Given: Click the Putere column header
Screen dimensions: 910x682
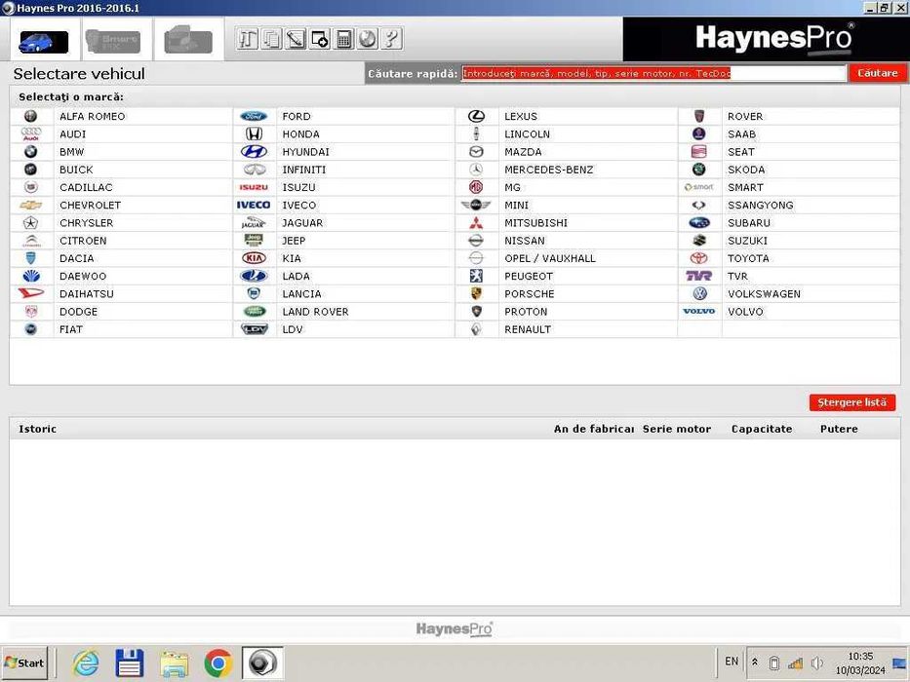Looking at the screenshot, I should (839, 429).
